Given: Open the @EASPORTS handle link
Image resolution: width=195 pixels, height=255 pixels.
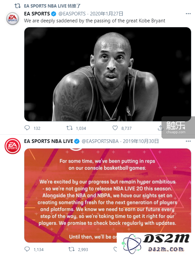Looking at the screenshot, I should pos(72,14).
